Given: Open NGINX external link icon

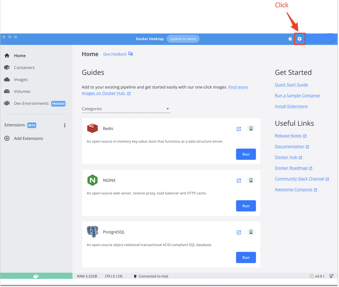Looking at the screenshot, I should (239, 181).
